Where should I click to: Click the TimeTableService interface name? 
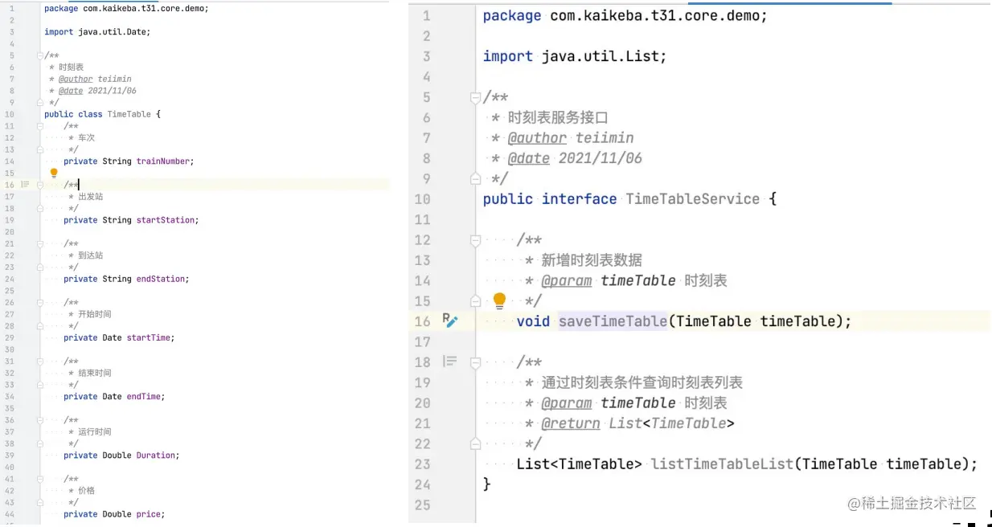pyautogui.click(x=692, y=199)
